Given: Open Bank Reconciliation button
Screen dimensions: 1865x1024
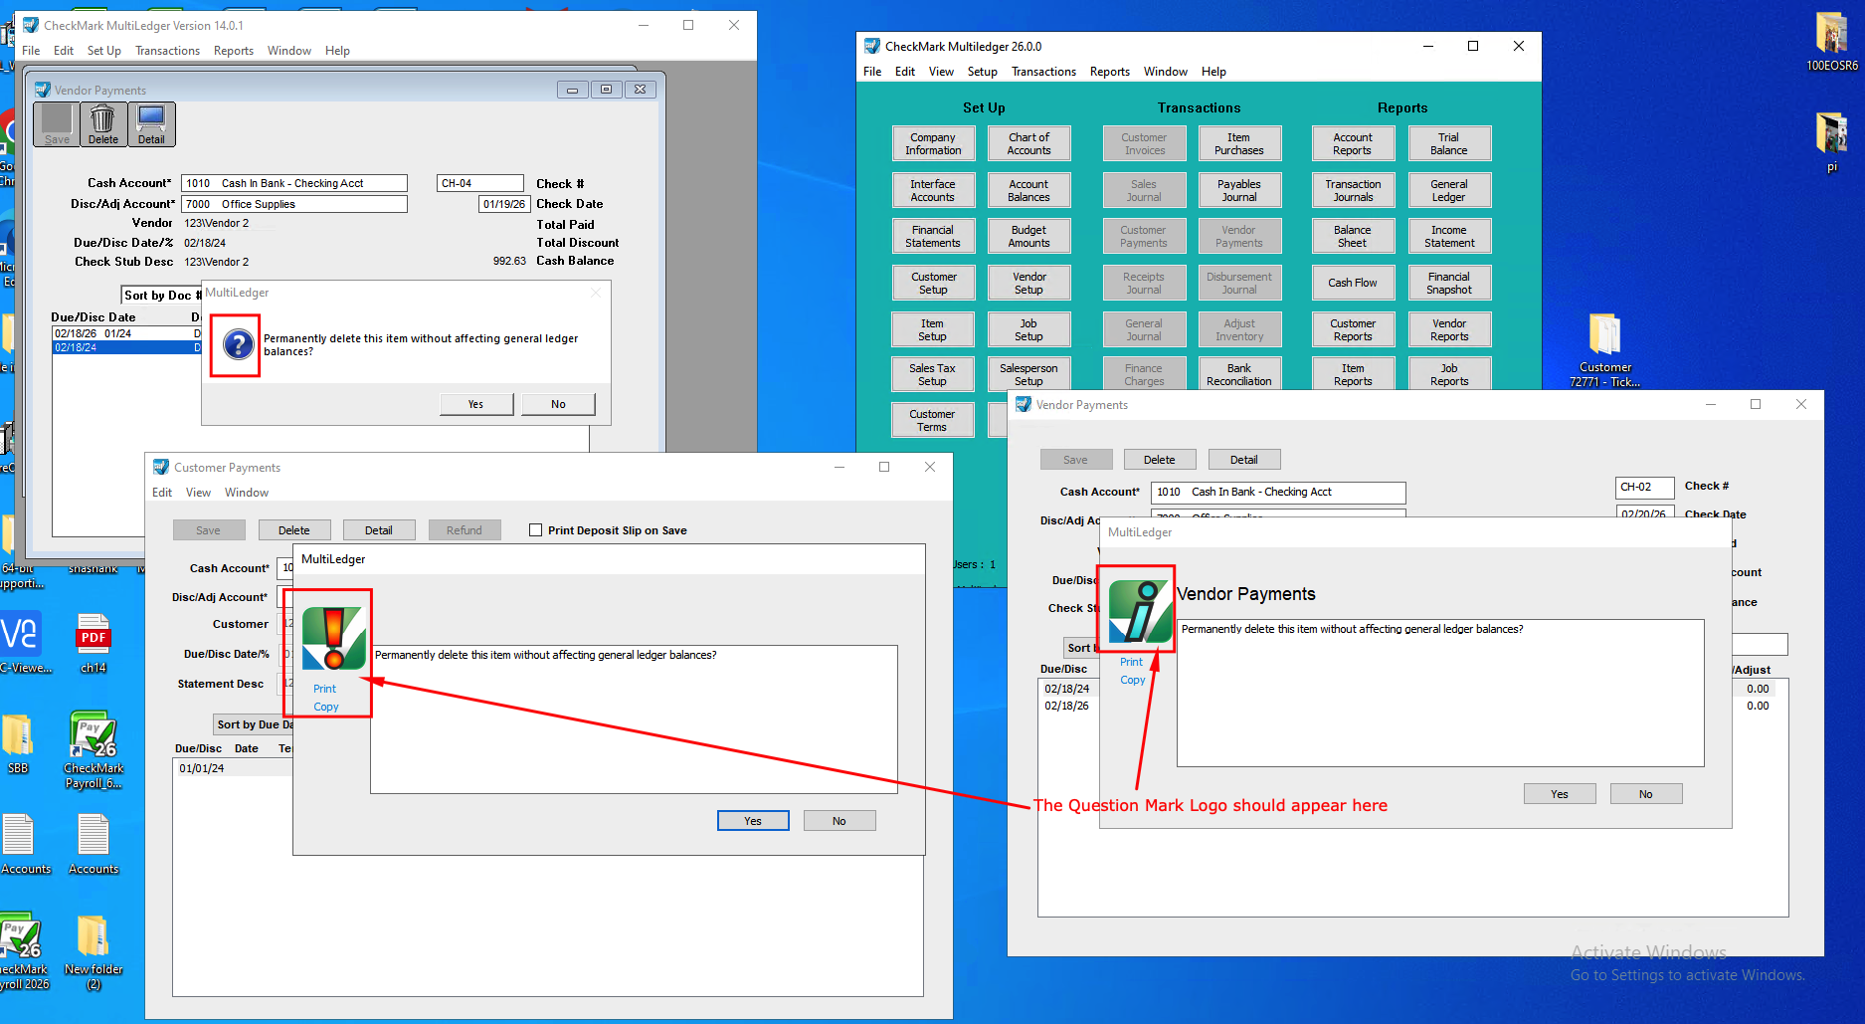Looking at the screenshot, I should (x=1239, y=374).
